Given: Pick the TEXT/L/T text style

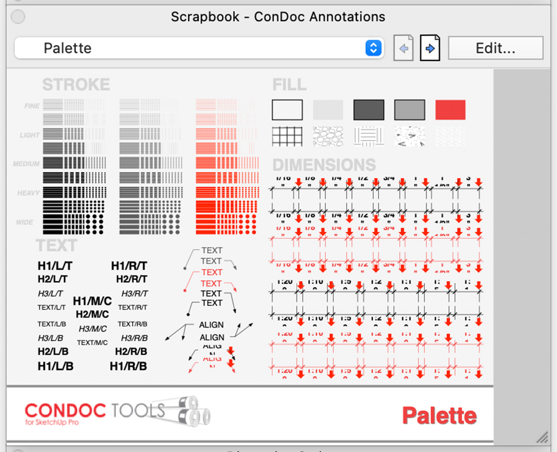Looking at the screenshot, I should click(52, 308).
